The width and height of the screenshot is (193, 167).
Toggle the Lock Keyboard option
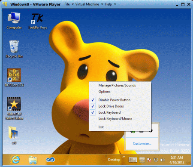pyautogui.click(x=120, y=112)
